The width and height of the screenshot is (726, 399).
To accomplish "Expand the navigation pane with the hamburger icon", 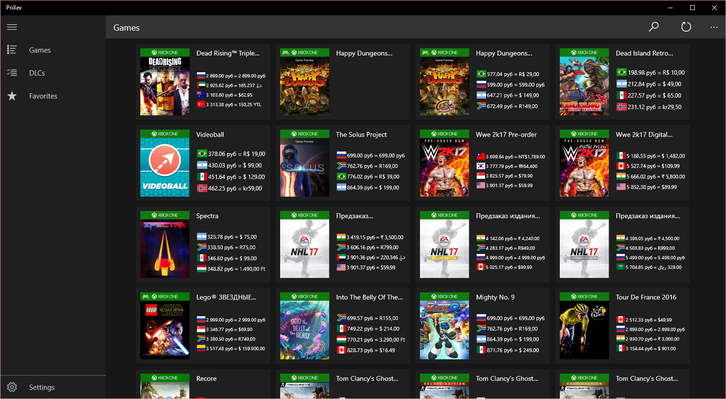I will 12,27.
